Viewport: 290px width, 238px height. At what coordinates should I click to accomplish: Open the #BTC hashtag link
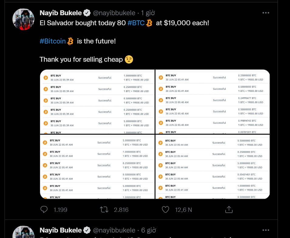point(136,23)
